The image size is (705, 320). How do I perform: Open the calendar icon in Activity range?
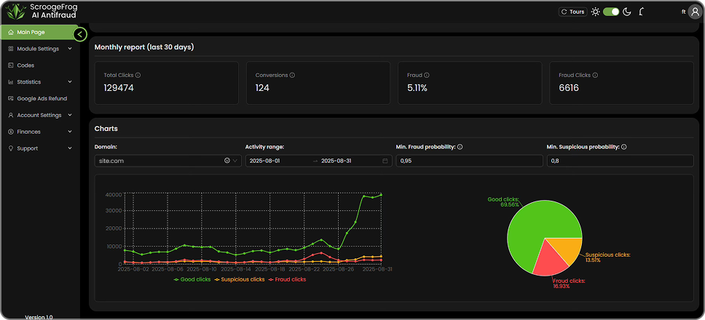point(385,161)
